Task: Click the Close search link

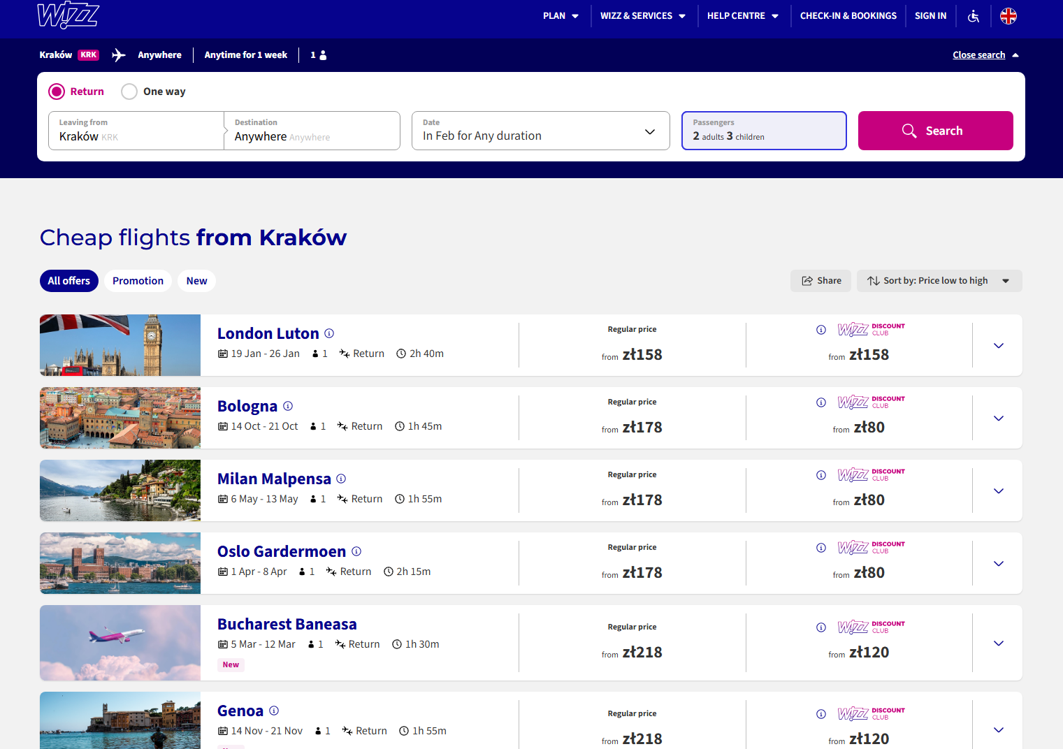Action: click(x=979, y=55)
